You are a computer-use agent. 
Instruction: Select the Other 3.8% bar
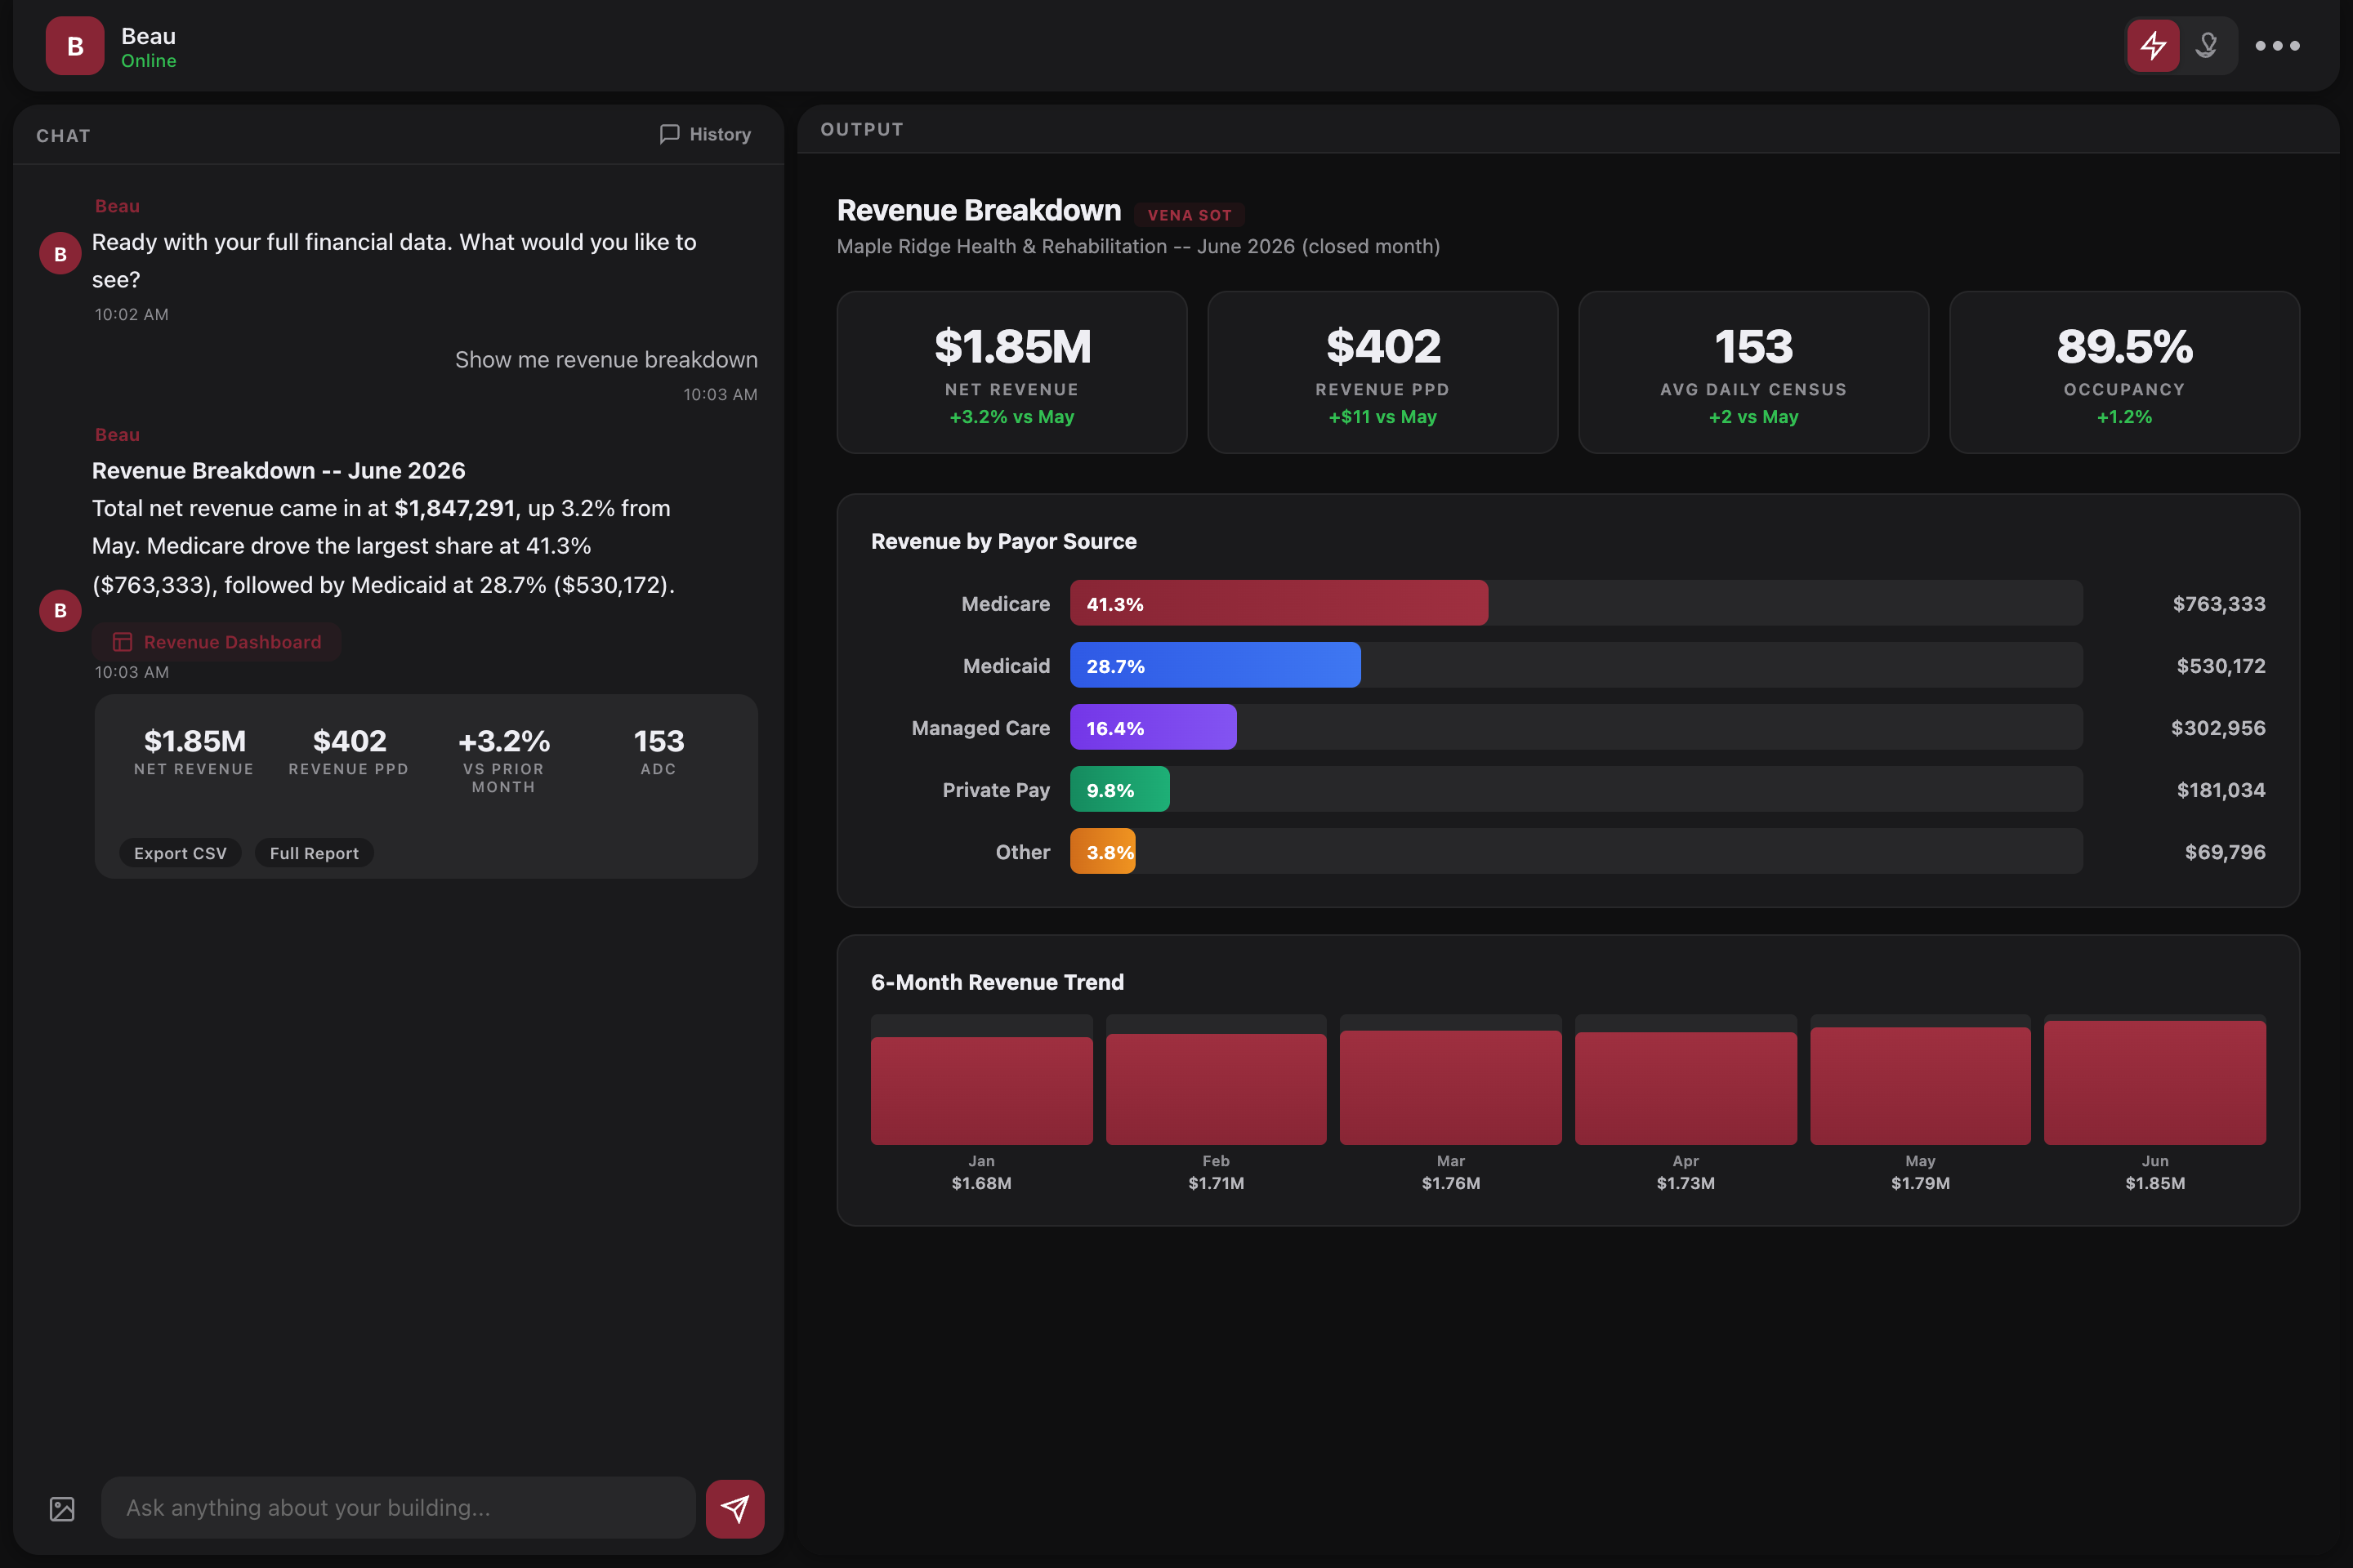[1102, 851]
